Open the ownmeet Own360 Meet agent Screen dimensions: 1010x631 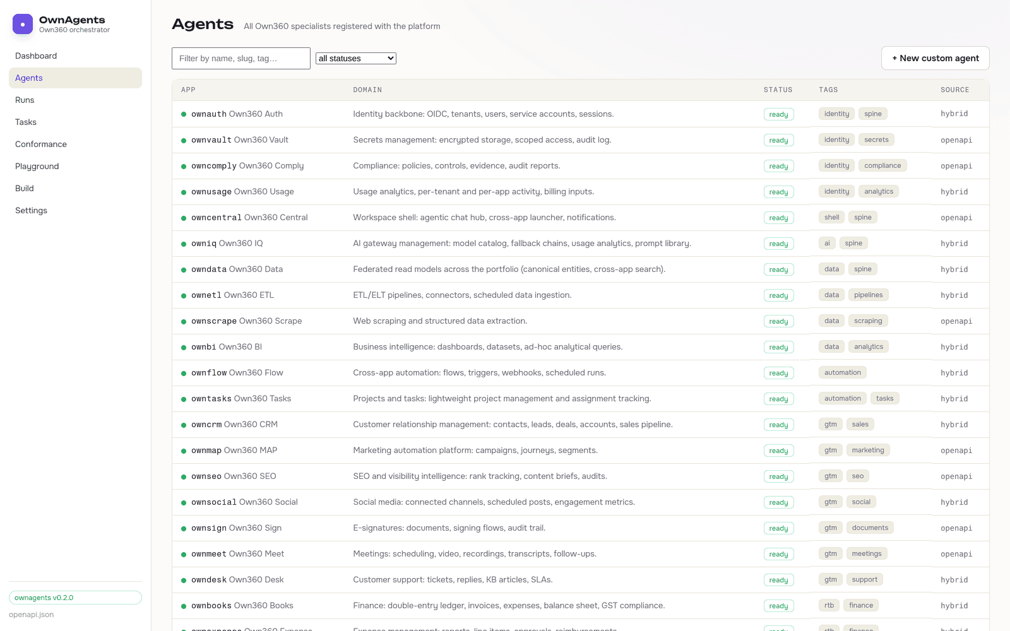coord(237,554)
